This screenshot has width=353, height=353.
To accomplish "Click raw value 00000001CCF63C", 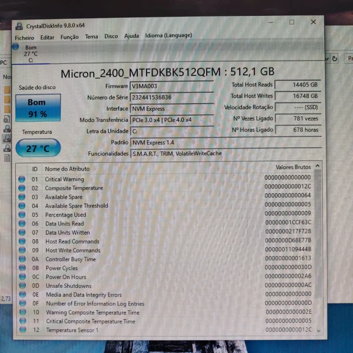I will click(x=288, y=222).
